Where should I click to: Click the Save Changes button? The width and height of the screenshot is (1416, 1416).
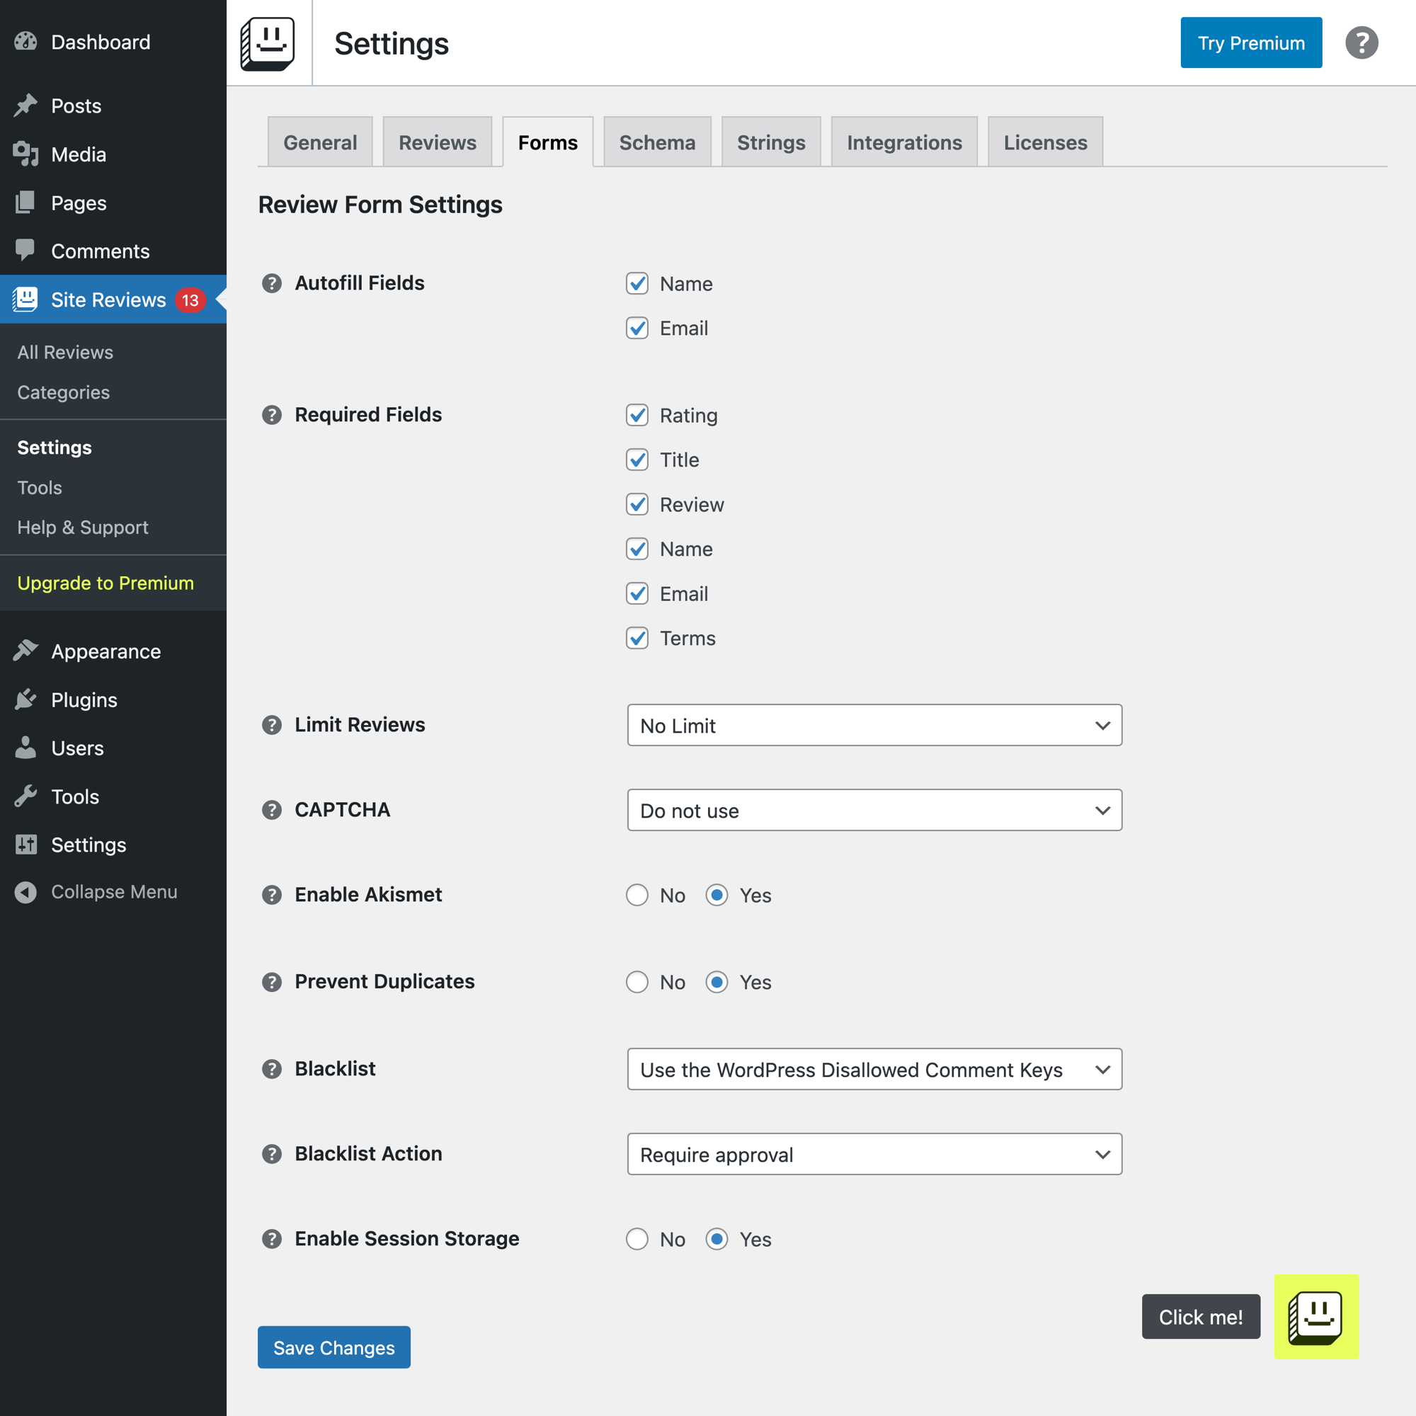tap(333, 1347)
